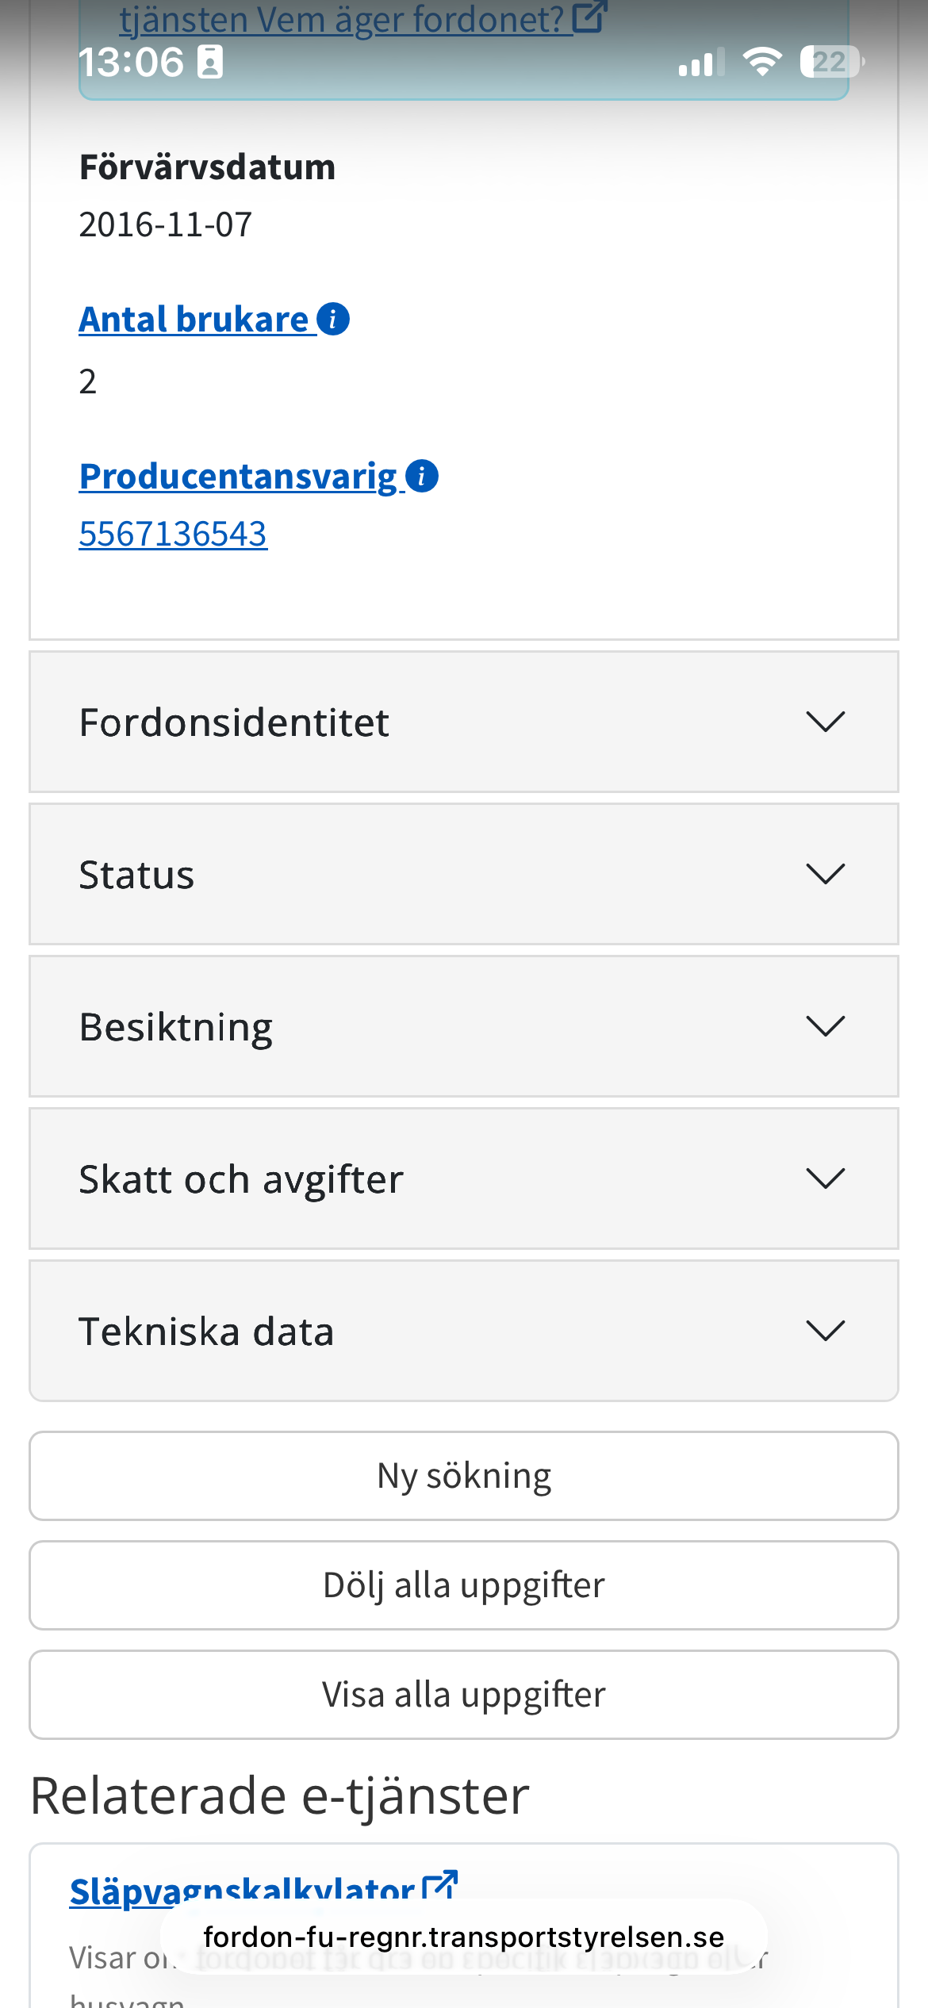Tap the ID card icon beside clock
Image resolution: width=928 pixels, height=2008 pixels.
pyautogui.click(x=210, y=62)
